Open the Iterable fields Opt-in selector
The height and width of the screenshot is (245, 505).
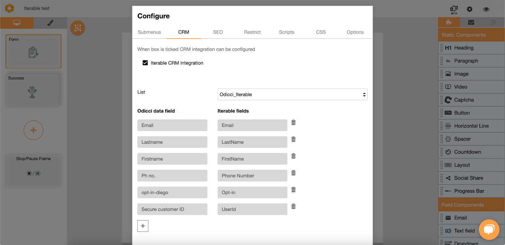pyautogui.click(x=252, y=192)
